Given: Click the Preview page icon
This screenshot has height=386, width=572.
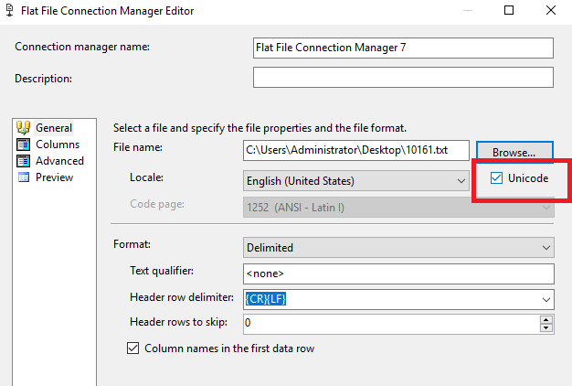Looking at the screenshot, I should [x=23, y=177].
